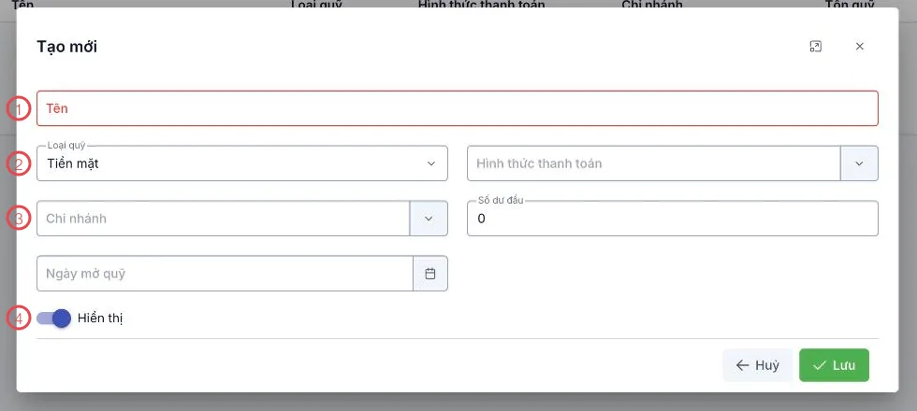Click the Tạo mới dialog title

[x=67, y=47]
